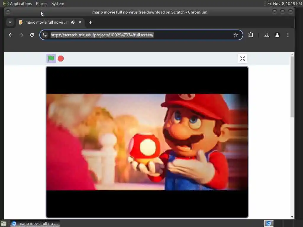Image resolution: width=303 pixels, height=227 pixels.
Task: Click the scrollbar up arrow
Action: [292, 54]
